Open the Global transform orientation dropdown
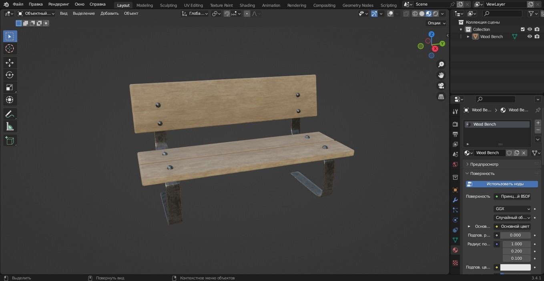The height and width of the screenshot is (281, 544). point(195,14)
